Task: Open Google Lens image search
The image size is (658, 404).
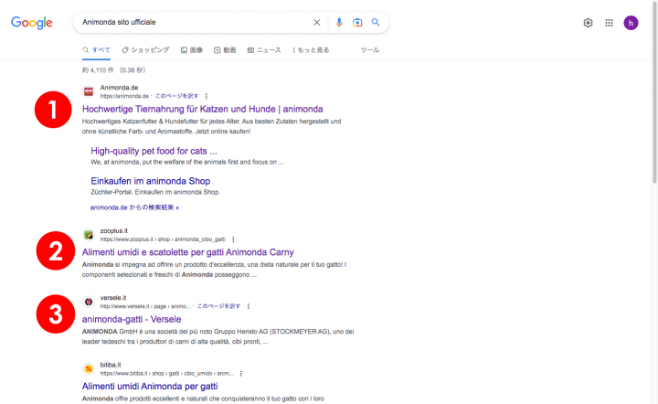Action: (357, 23)
